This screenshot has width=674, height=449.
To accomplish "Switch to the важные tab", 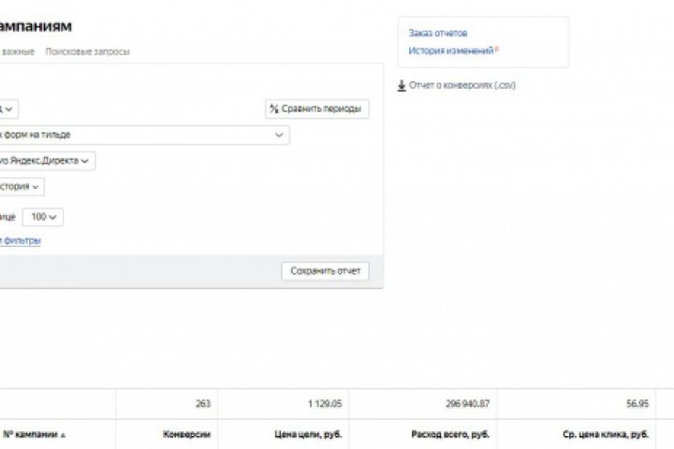I will [x=19, y=51].
